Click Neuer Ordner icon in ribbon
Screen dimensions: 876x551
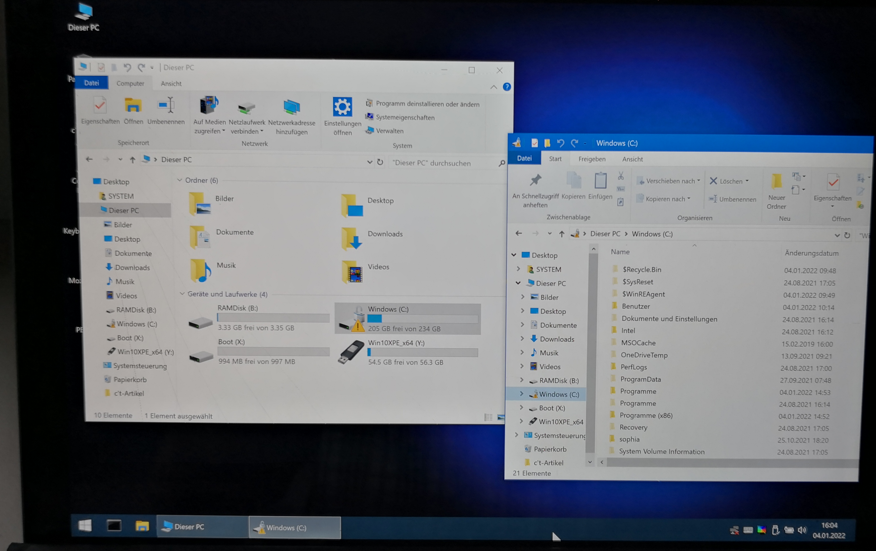pyautogui.click(x=776, y=182)
